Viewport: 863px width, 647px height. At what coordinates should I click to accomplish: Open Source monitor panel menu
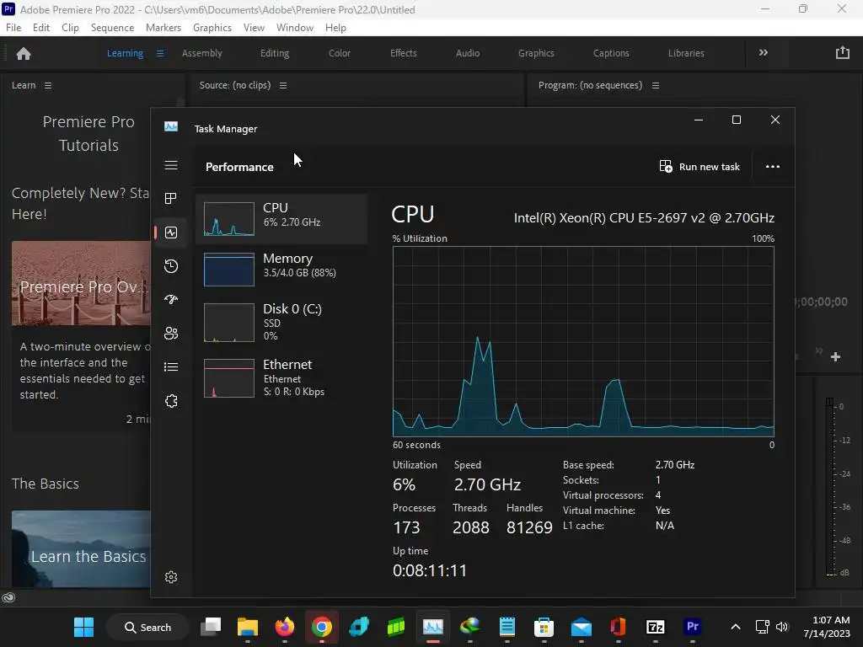click(283, 85)
